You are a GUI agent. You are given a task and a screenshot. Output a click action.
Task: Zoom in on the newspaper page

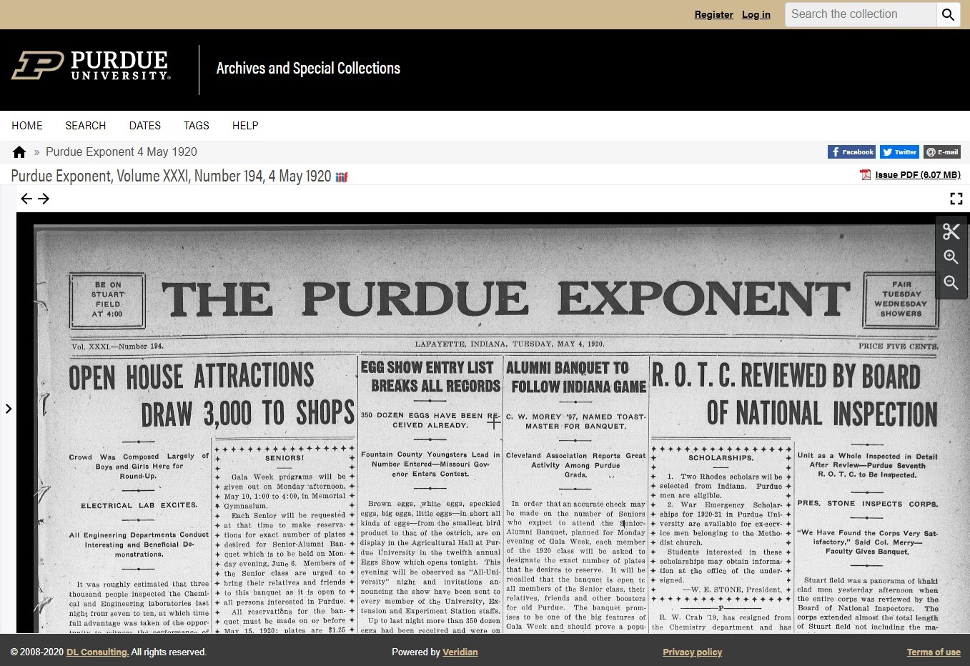coord(951,257)
